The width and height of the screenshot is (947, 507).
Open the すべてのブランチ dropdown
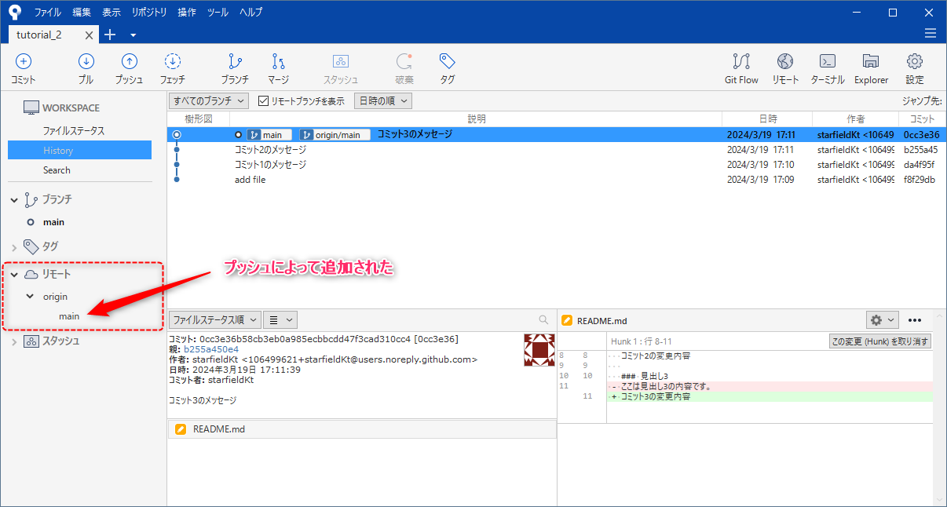click(209, 101)
